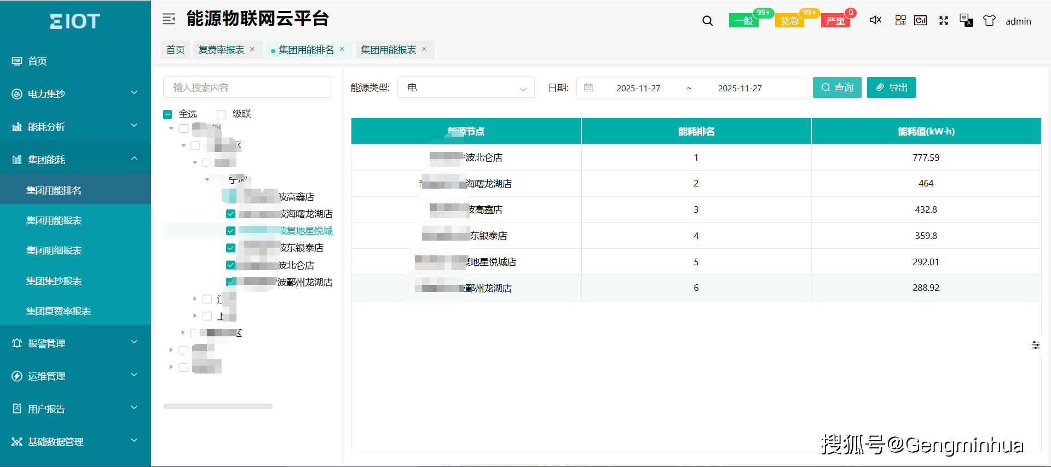Collapse the sidebar with hamburger icon
Viewport: 1051px width, 467px height.
[x=169, y=19]
